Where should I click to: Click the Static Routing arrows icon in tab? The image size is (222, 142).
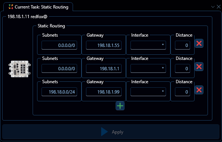(x=11, y=7)
